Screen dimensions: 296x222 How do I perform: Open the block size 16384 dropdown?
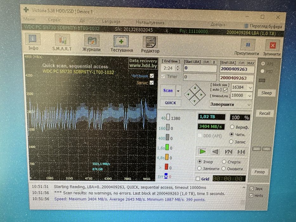250,88
